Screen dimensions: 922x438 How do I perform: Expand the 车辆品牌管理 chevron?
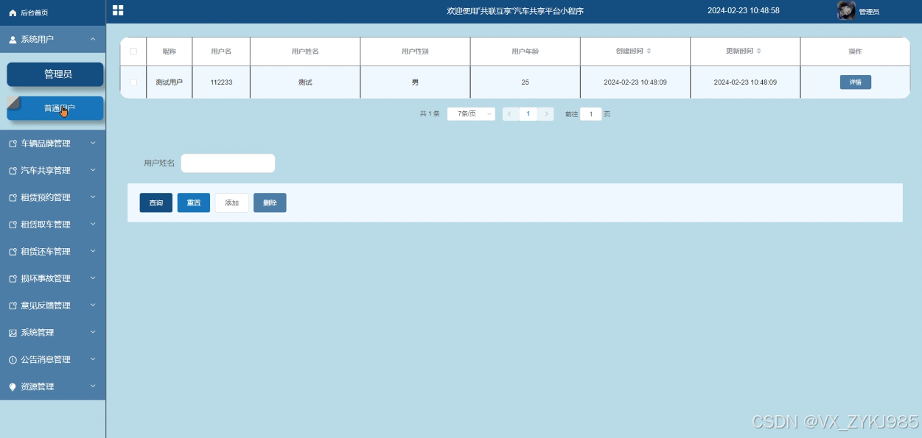click(93, 143)
